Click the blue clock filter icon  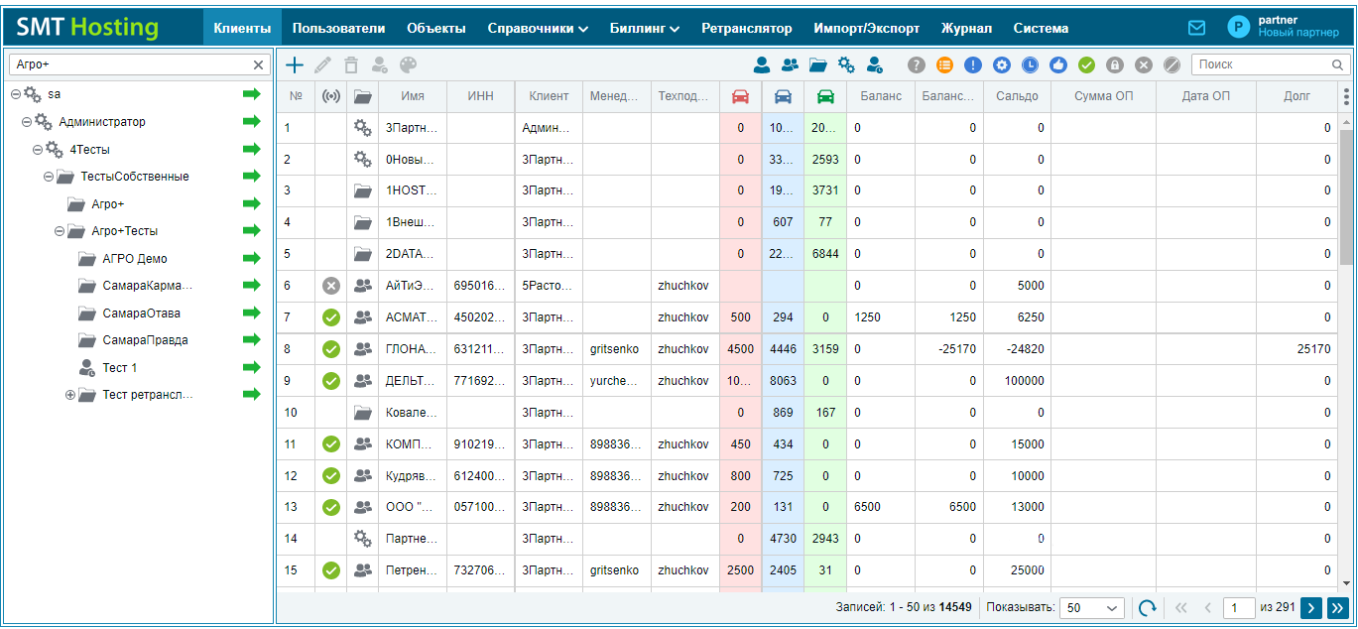(1030, 64)
